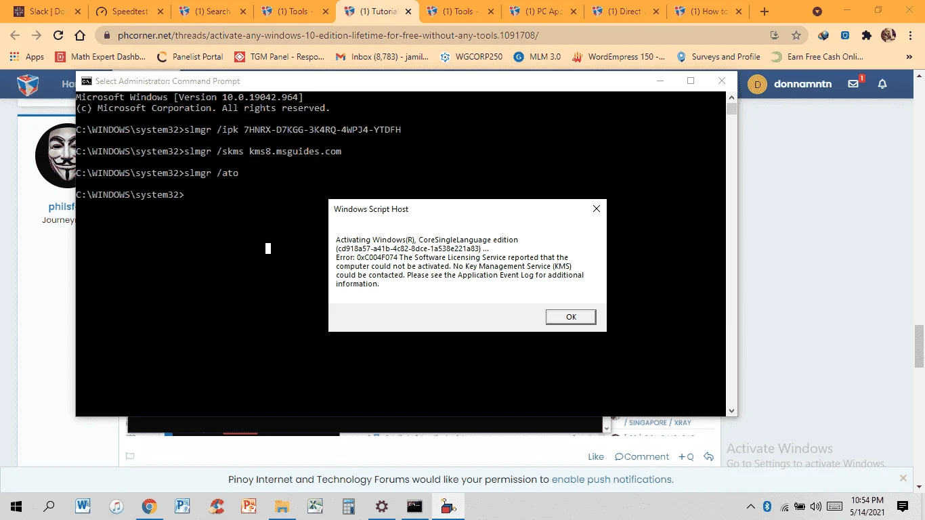Screen dimensions: 925x520
Task: Like the forum post
Action: pos(596,457)
